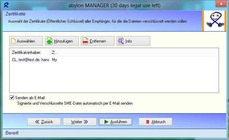Add a certificate with Hinzufügen
The width and height of the screenshot is (229, 140).
62,41
